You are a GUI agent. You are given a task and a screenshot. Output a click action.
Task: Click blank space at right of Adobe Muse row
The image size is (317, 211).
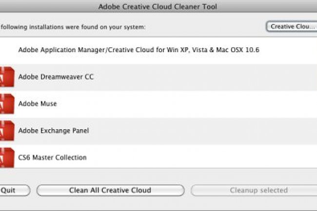[x=219, y=104]
